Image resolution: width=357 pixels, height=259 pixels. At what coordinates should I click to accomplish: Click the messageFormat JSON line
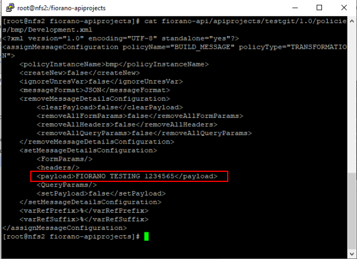coord(95,90)
